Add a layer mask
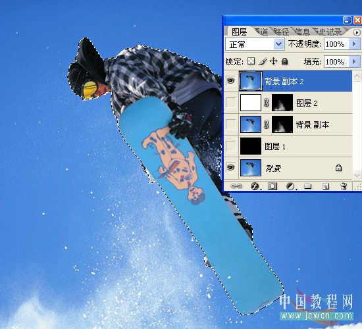Image resolution: width=362 pixels, height=329 pixels. [272, 186]
